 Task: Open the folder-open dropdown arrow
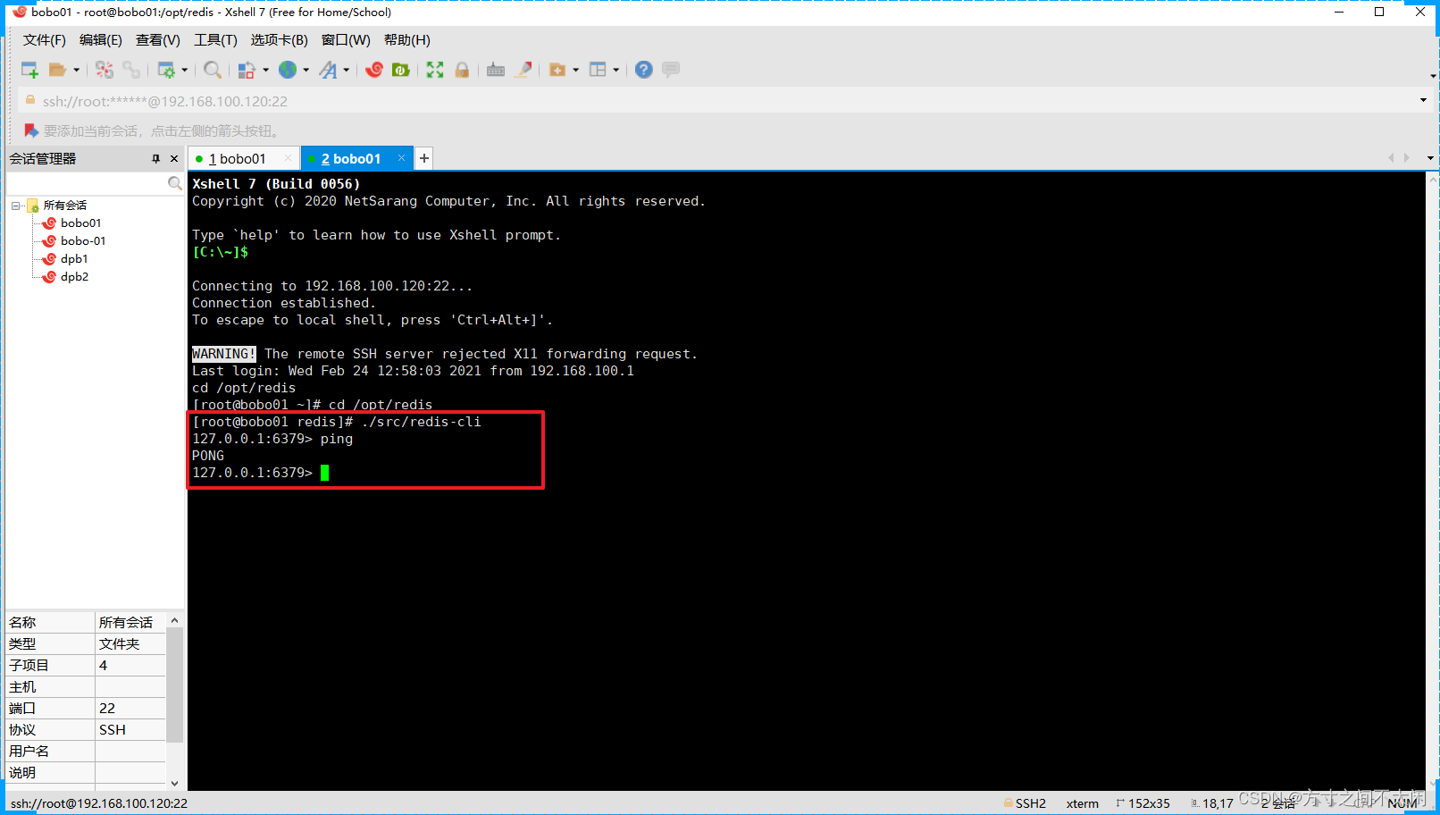pyautogui.click(x=77, y=69)
